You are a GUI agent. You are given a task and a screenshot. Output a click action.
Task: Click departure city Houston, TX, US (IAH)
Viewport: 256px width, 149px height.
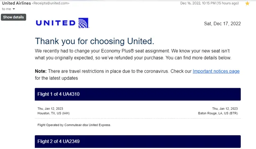[x=54, y=113]
